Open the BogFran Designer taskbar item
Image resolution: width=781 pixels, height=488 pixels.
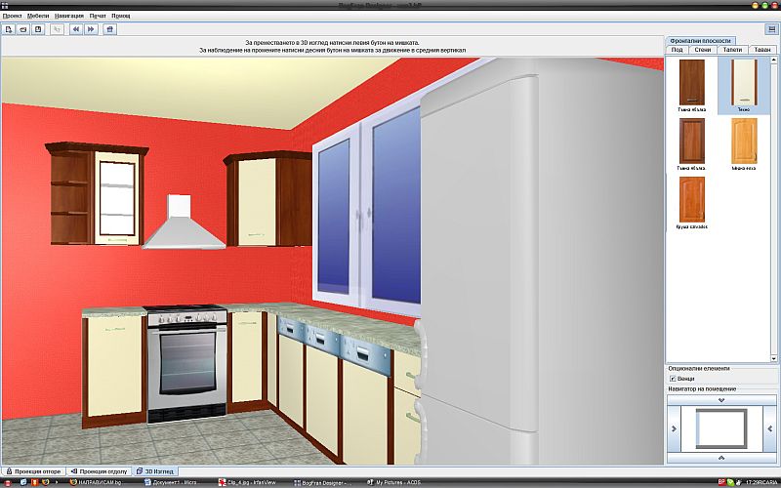tap(323, 482)
